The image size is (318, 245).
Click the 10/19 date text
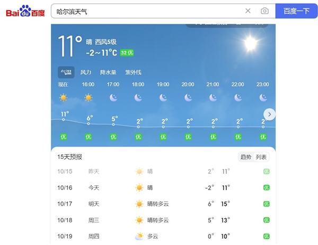(x=65, y=237)
